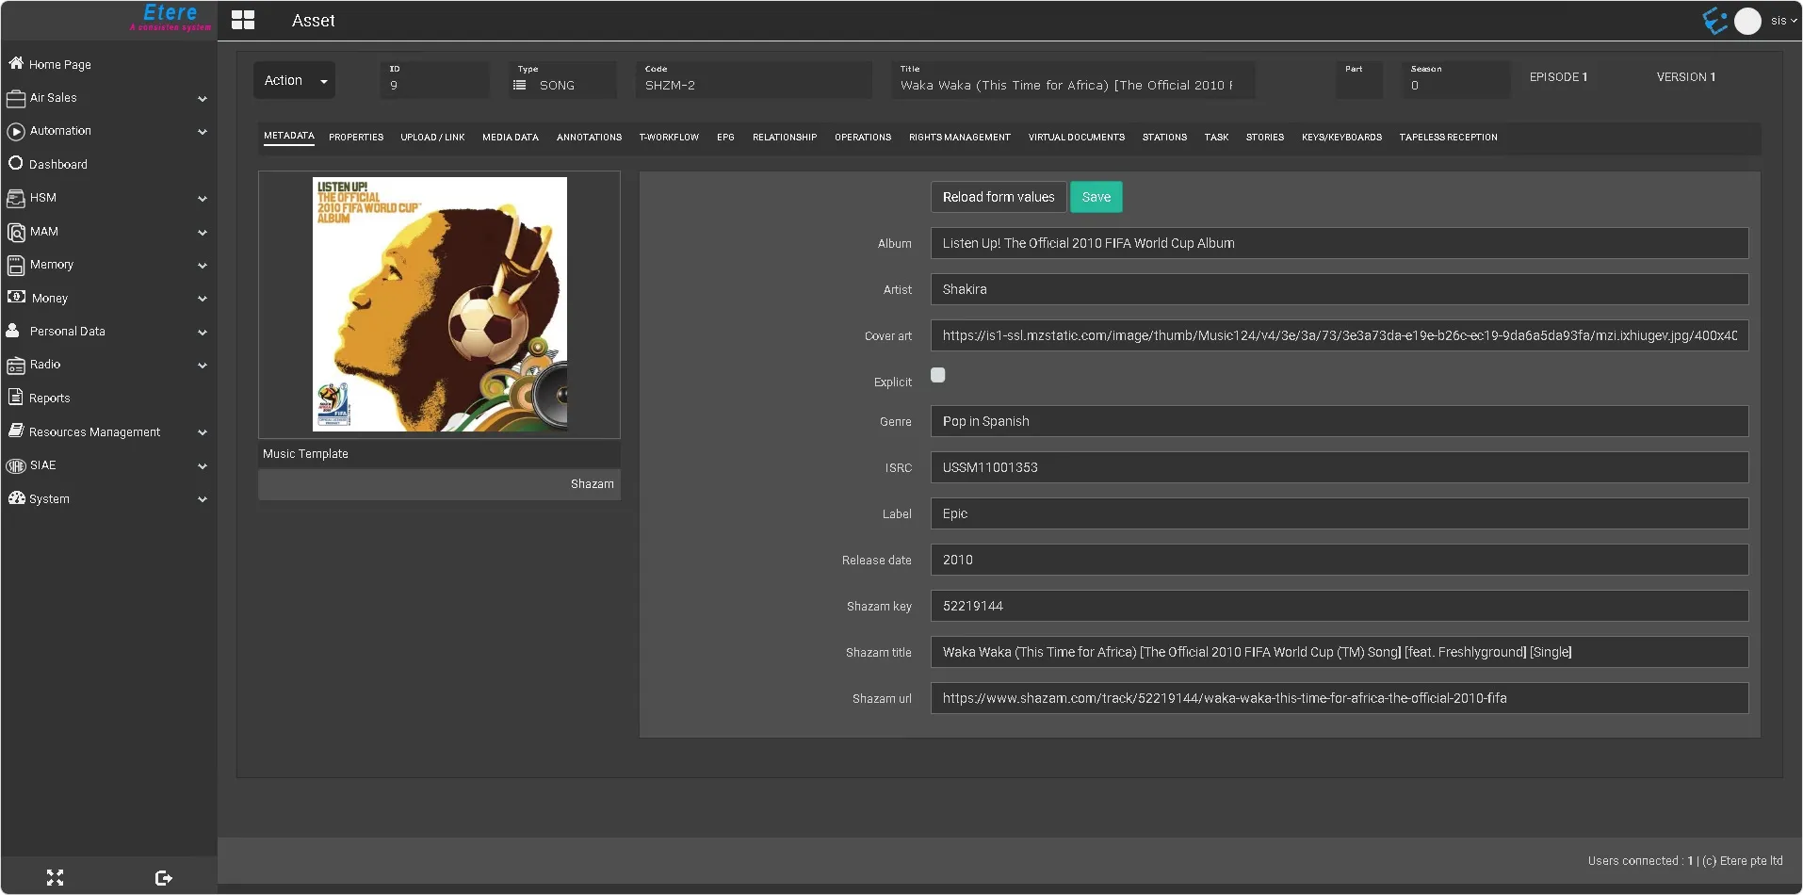Click the Personal Data user icon
Screen dimensions: 1803x895
[x=13, y=331]
